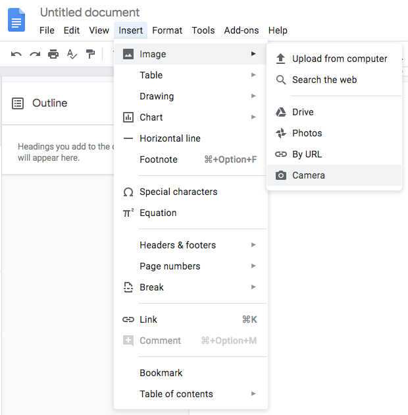Open the Edit menu
Screen dimensions: 408x415
coord(71,30)
